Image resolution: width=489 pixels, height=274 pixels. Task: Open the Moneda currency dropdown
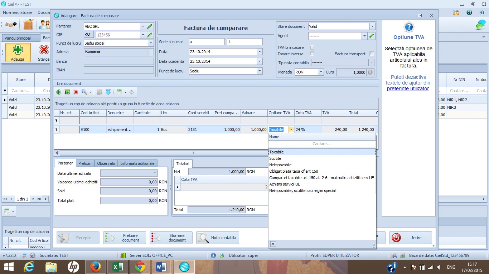321,72
